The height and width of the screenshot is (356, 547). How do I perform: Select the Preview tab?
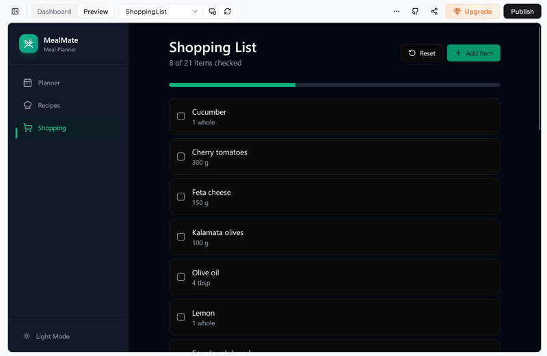(96, 12)
